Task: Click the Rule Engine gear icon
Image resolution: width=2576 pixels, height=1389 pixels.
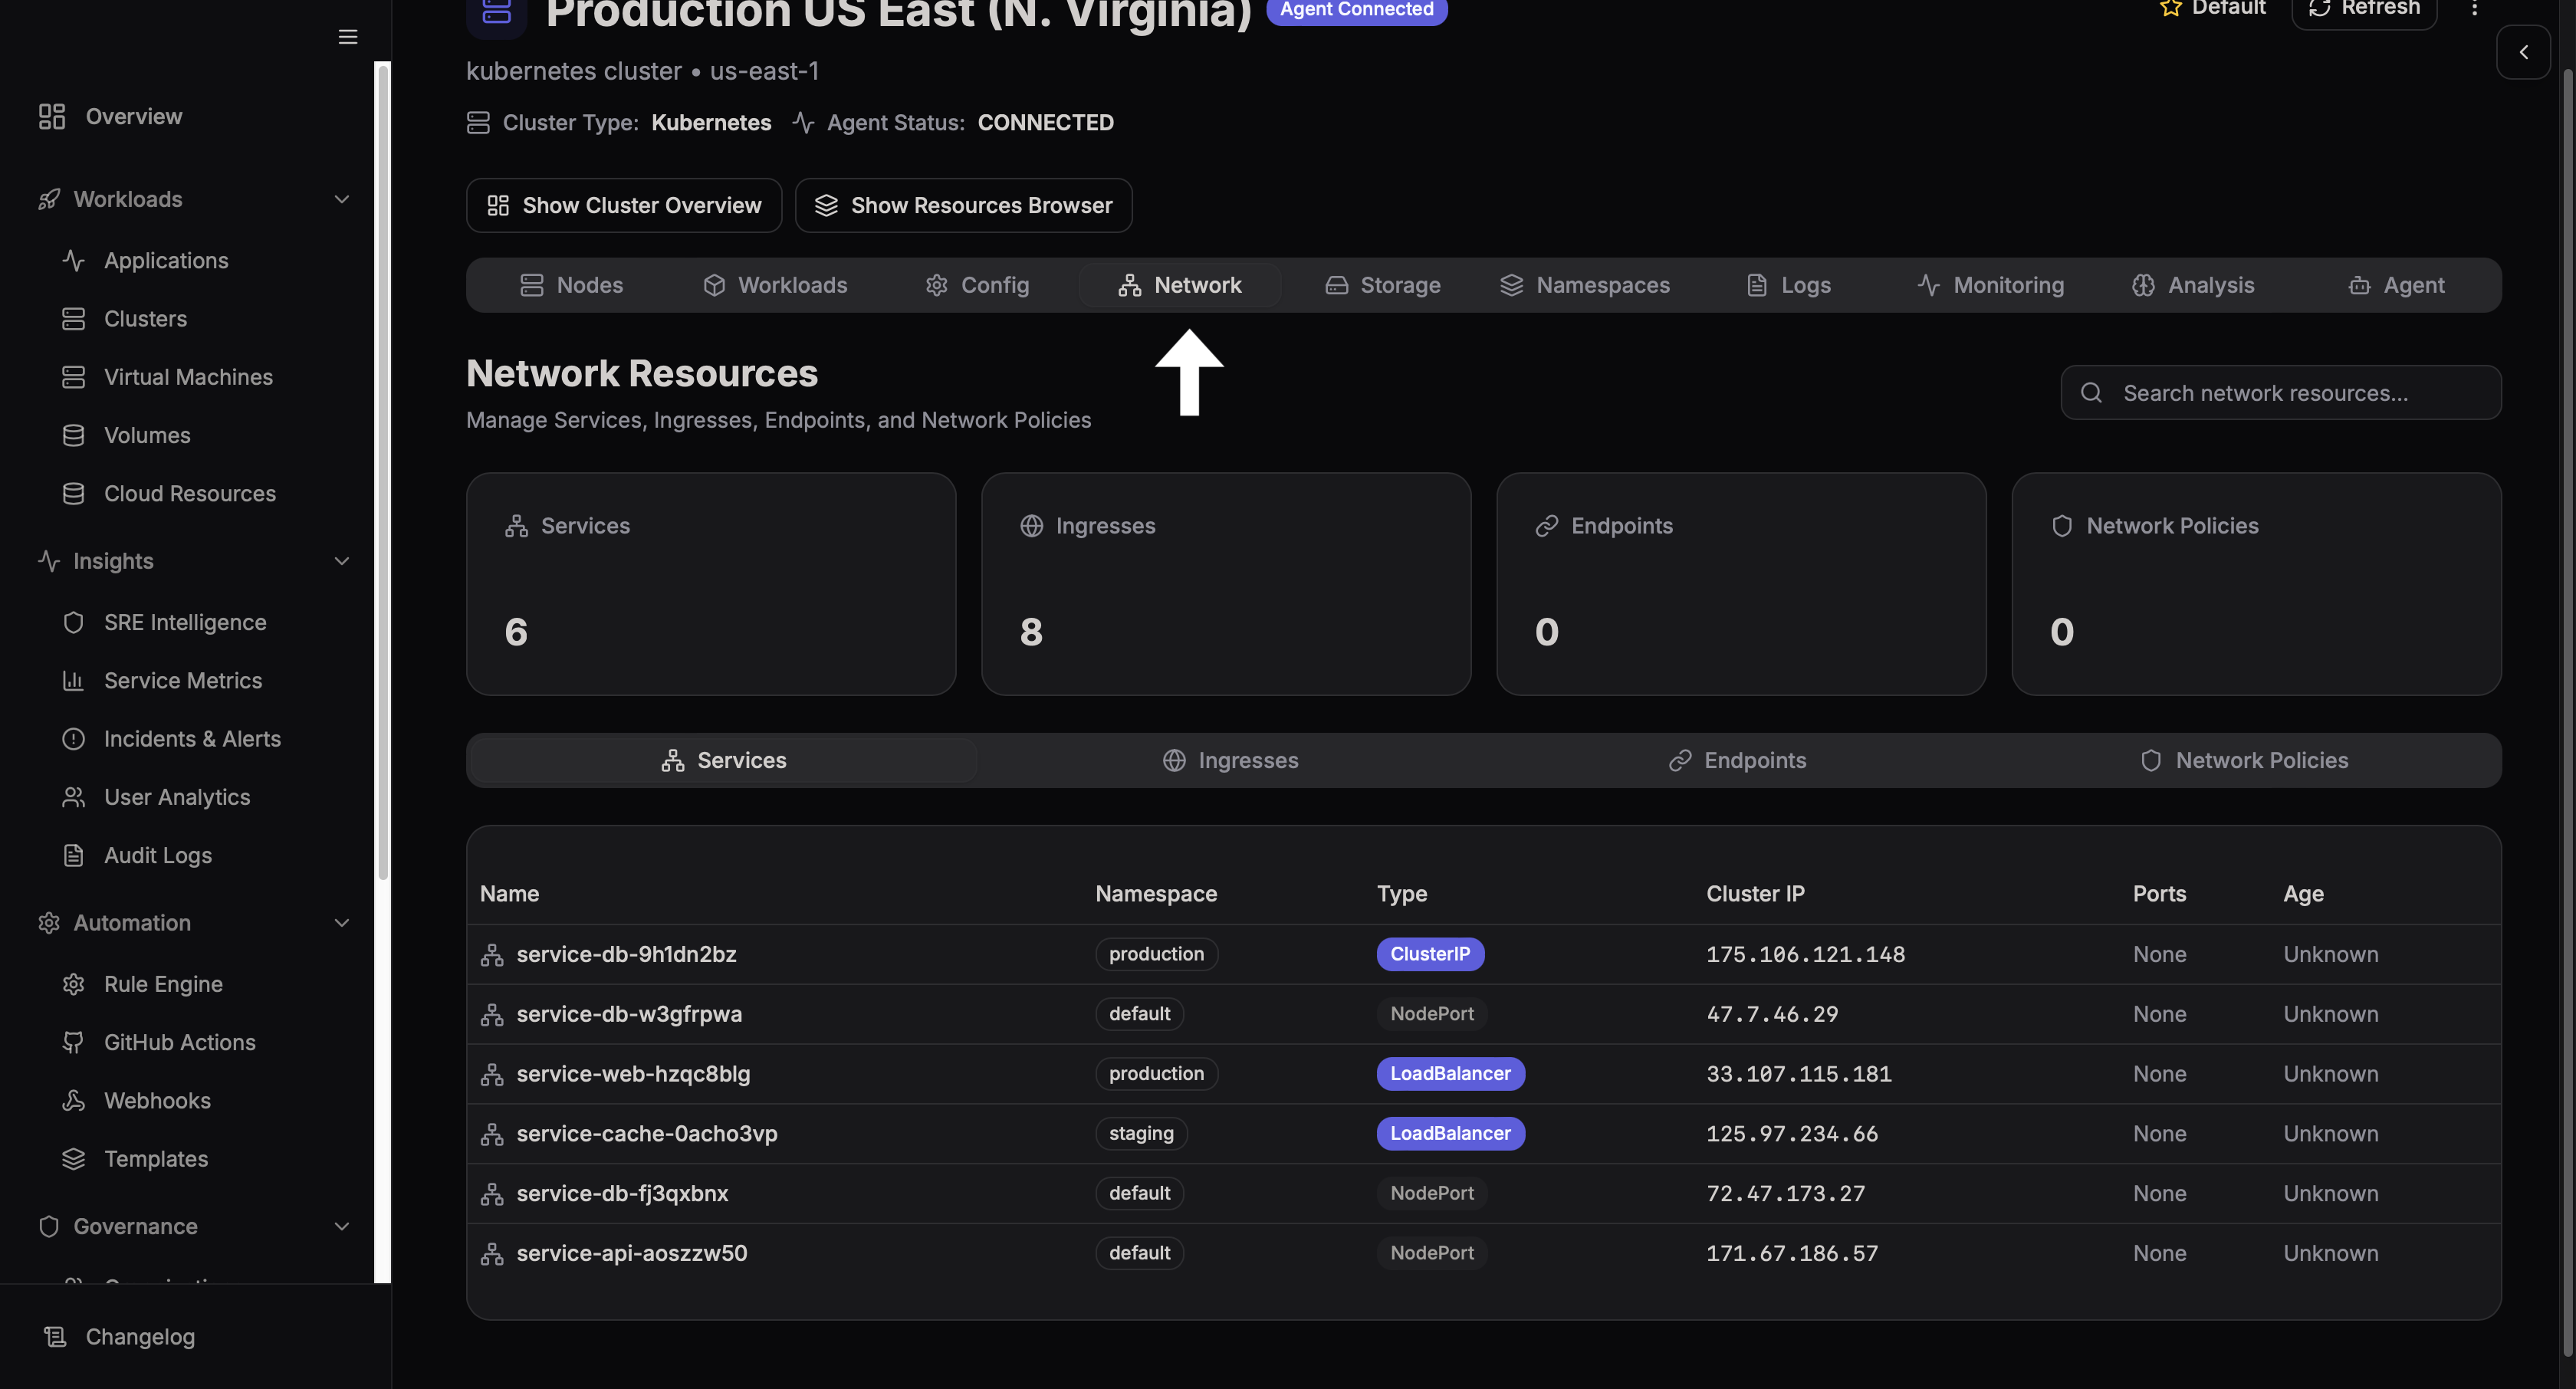Action: click(x=74, y=983)
